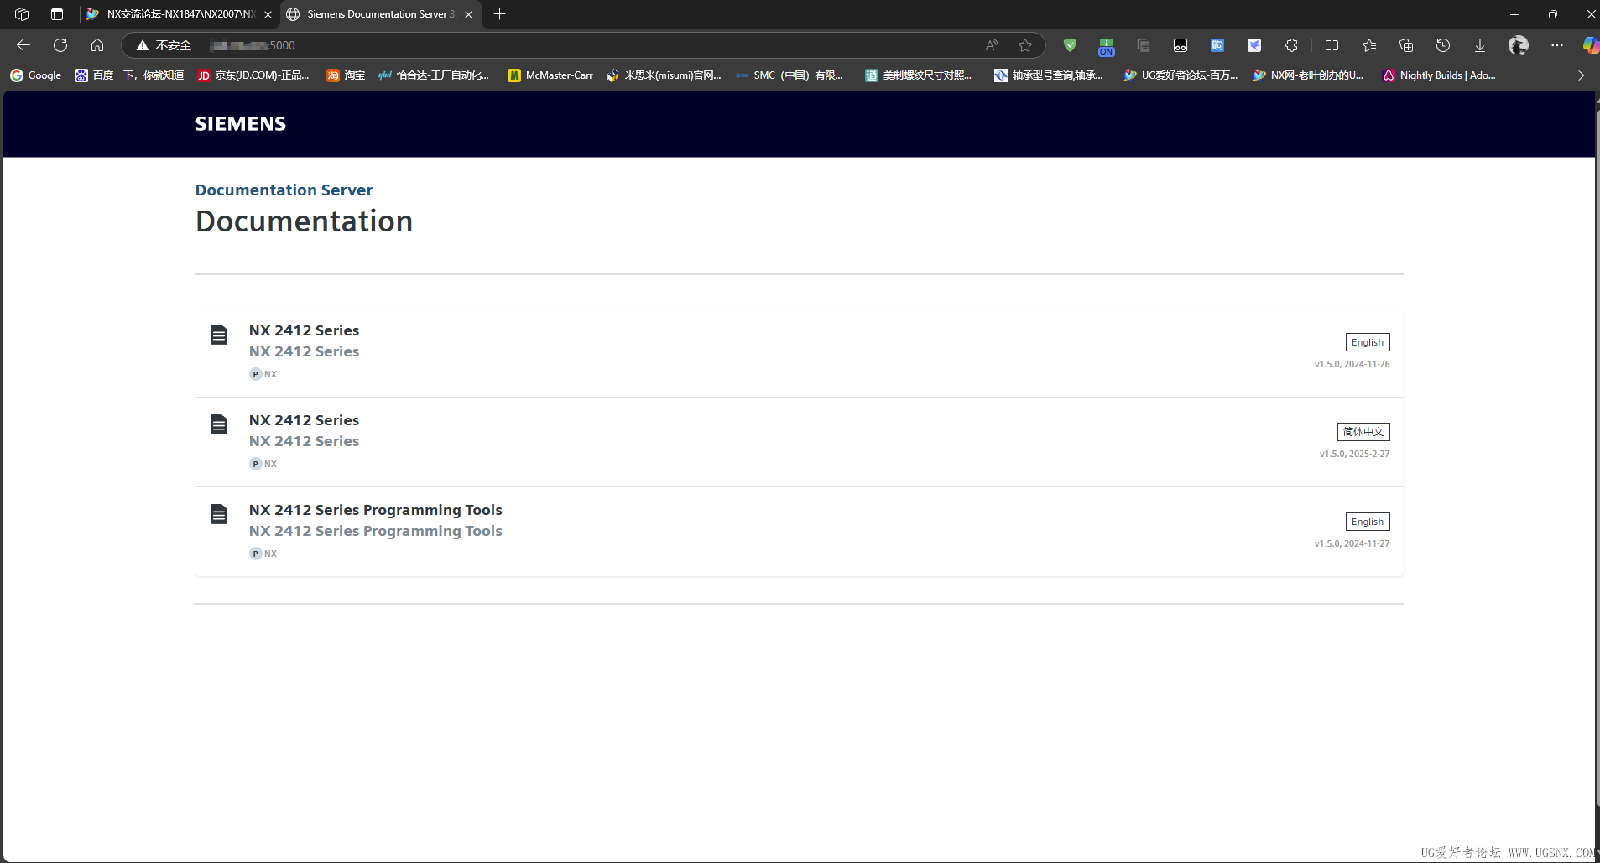Click the English badge dated 2024-11-26
The height and width of the screenshot is (863, 1600).
tap(1368, 342)
